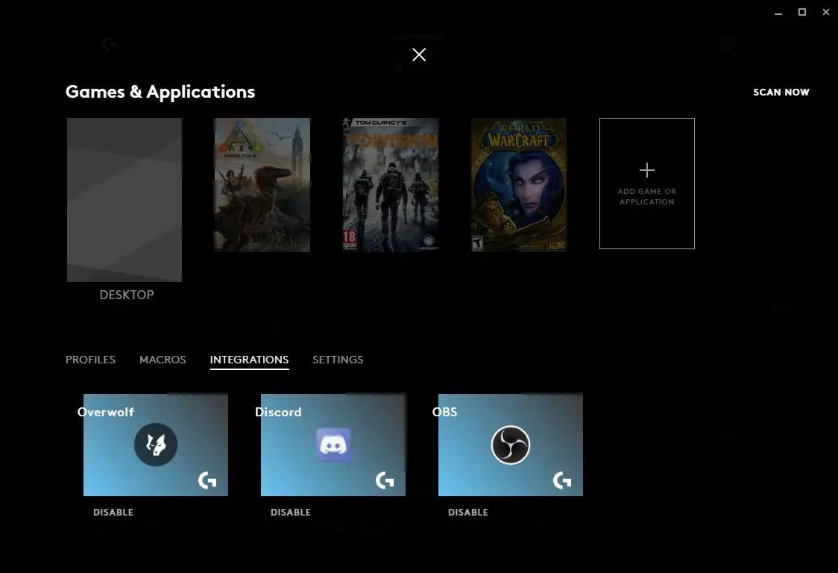Disable the OBS integration
This screenshot has width=838, height=573.
pos(468,512)
